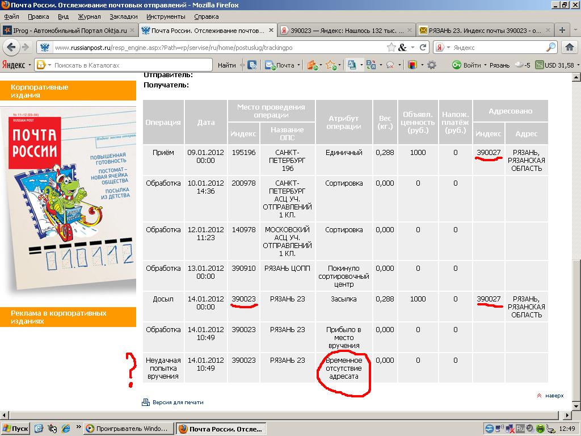Click the Войти login button
The height and width of the screenshot is (436, 581).
pyautogui.click(x=467, y=65)
